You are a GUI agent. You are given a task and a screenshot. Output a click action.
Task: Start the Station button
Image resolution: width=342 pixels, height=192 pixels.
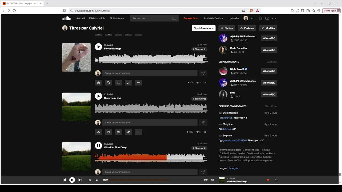[x=227, y=28]
